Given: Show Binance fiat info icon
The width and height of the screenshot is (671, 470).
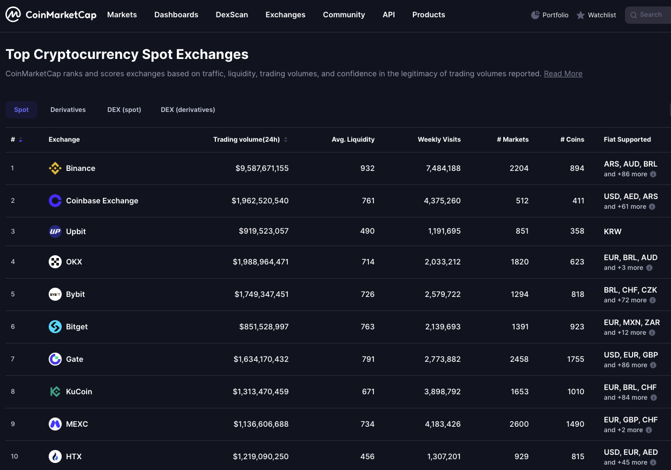Looking at the screenshot, I should [653, 174].
